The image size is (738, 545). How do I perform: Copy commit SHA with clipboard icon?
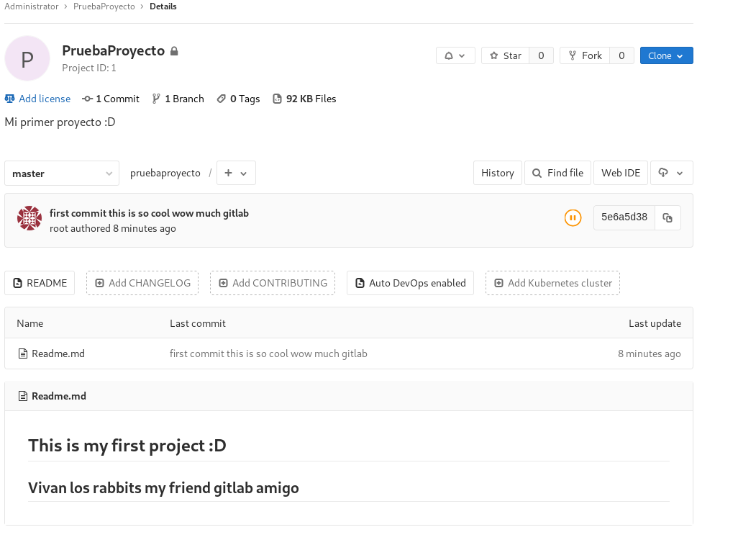tap(668, 217)
